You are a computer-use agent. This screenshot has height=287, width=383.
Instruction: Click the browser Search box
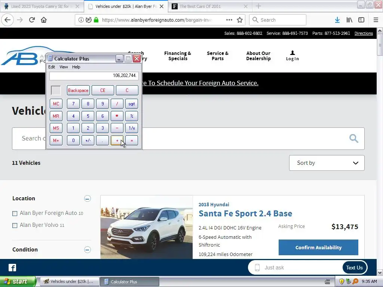tap(278, 20)
